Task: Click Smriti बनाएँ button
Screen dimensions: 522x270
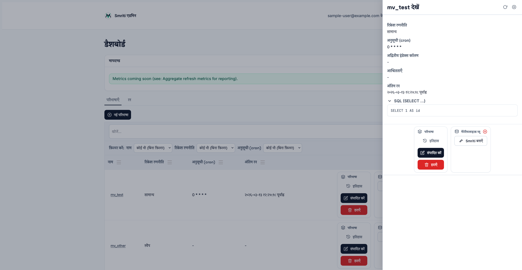Action: pyautogui.click(x=471, y=141)
